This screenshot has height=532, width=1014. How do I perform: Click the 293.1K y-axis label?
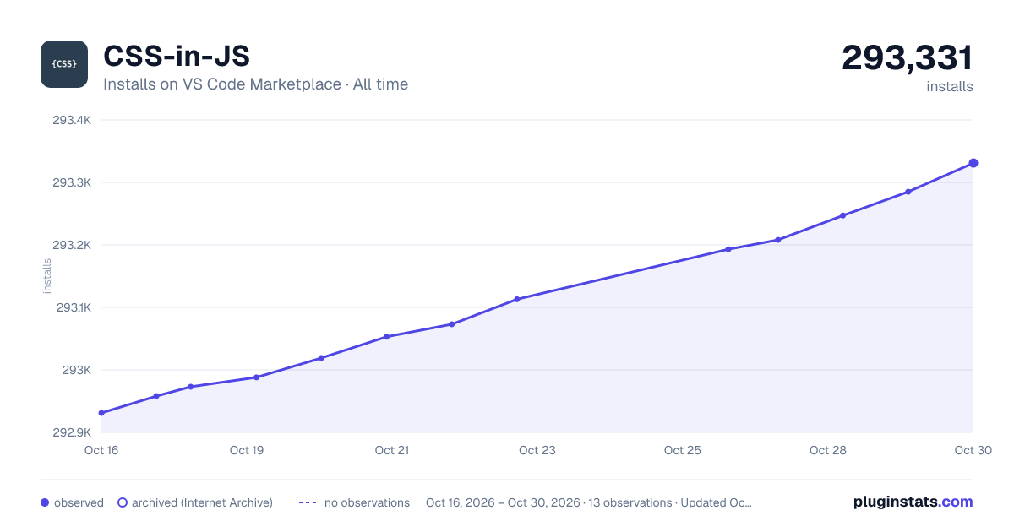coord(73,307)
